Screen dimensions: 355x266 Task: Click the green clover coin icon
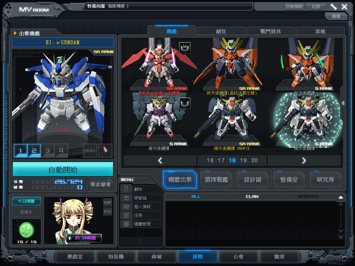[x=26, y=229]
